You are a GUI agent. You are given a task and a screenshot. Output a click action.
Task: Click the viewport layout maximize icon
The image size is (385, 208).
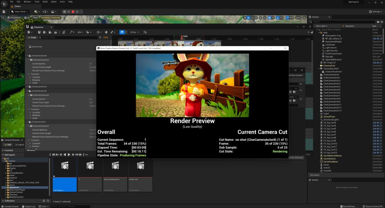[305, 18]
